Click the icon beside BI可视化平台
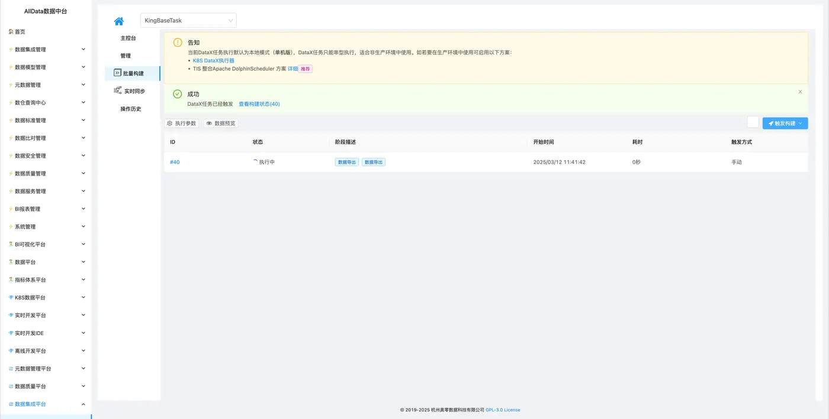The width and height of the screenshot is (829, 419). click(x=11, y=244)
